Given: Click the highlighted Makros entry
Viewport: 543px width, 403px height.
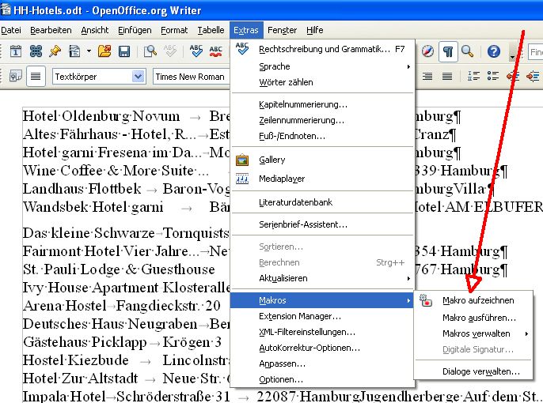Looking at the screenshot, I should (x=322, y=300).
